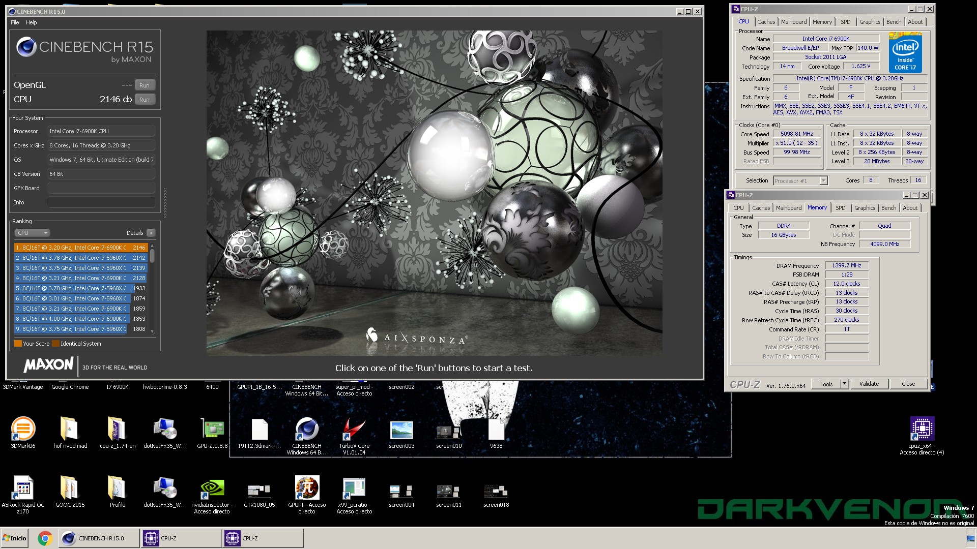Viewport: 977px width, 549px height.
Task: Open TurboV Core V1.01.04 shortcut
Action: click(354, 436)
